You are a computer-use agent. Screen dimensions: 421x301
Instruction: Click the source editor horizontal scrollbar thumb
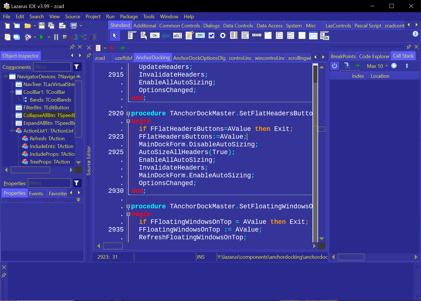tap(113, 246)
